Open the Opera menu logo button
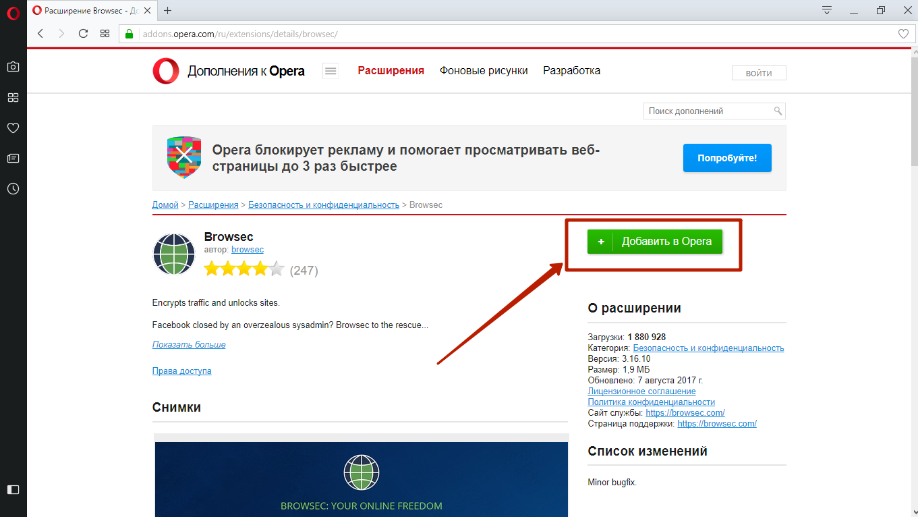This screenshot has height=517, width=918. pyautogui.click(x=13, y=13)
